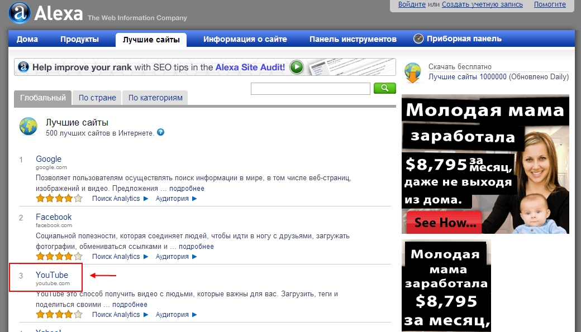The width and height of the screenshot is (581, 332).
Task: Open the Facebook site link
Action: coord(54,217)
